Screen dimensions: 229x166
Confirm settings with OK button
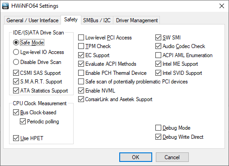136,157
